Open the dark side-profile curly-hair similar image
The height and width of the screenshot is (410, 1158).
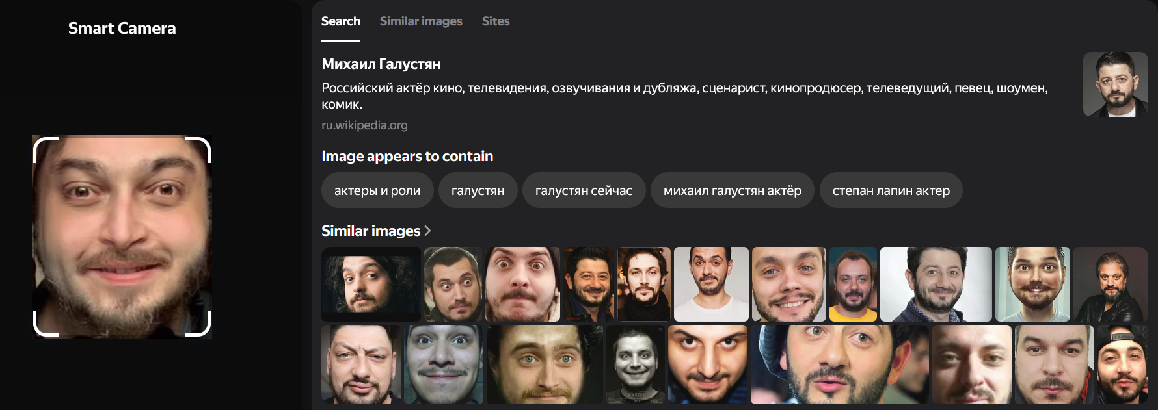[371, 284]
